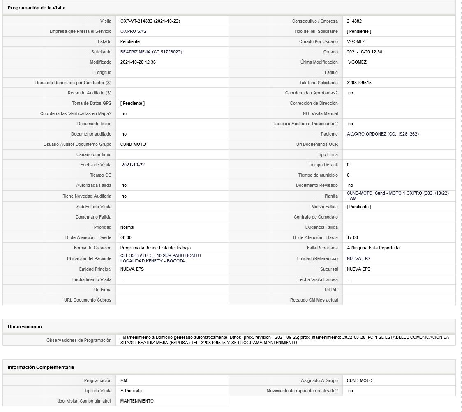The image size is (462, 412).
Task: Click the Modificado timestamp value
Action: (138, 62)
